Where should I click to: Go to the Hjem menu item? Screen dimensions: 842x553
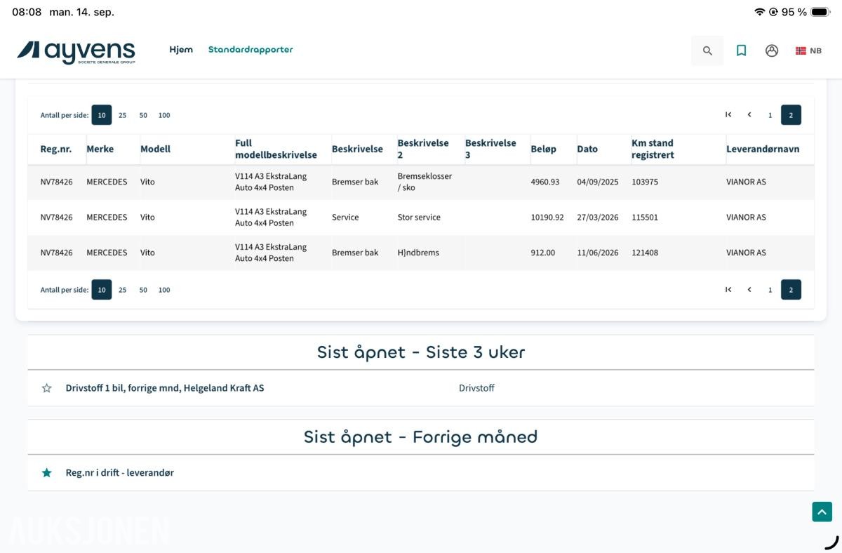(181, 50)
